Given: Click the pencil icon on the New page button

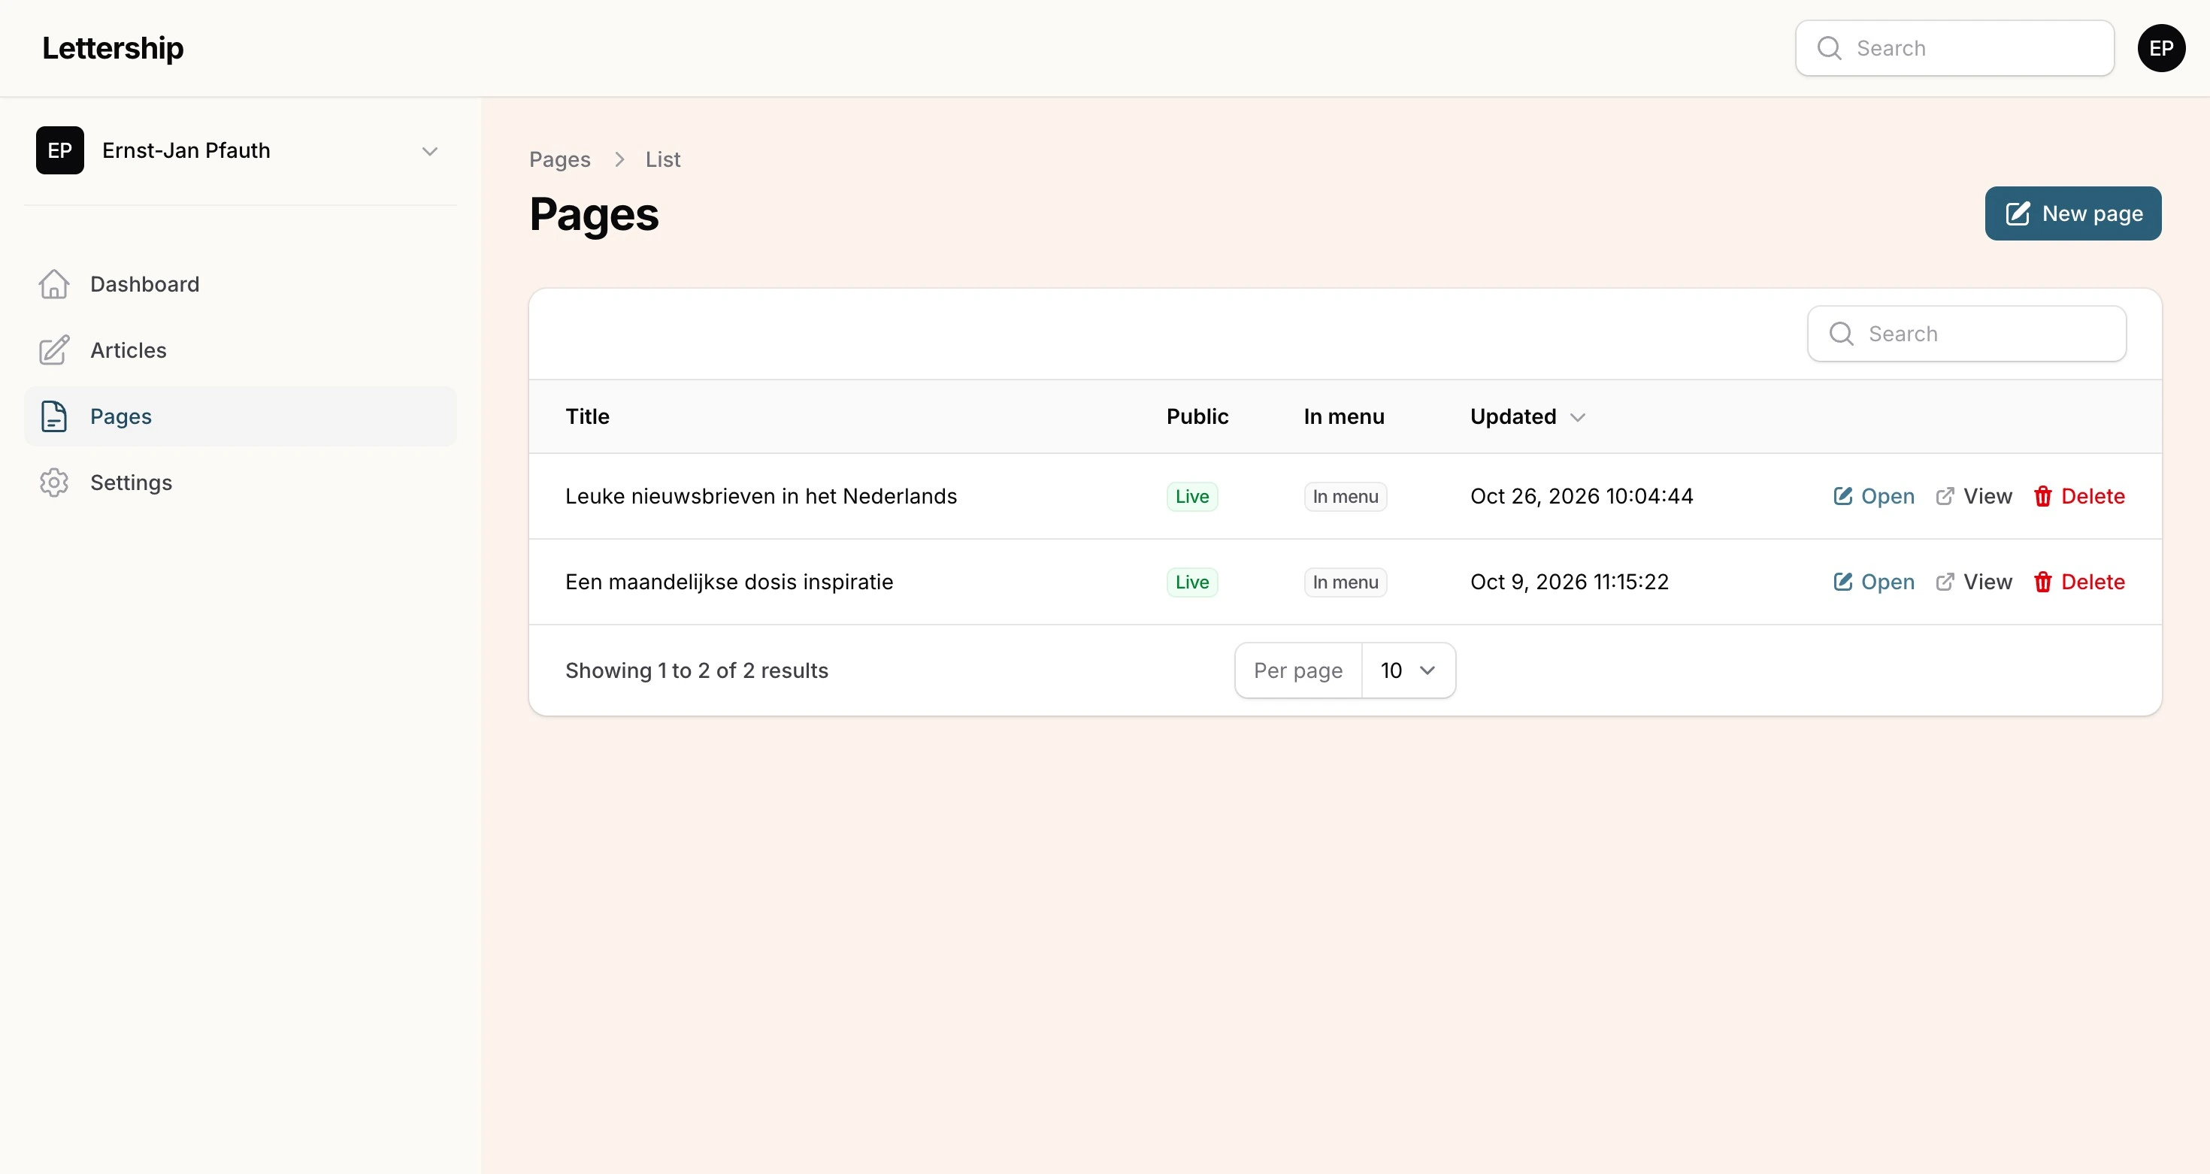Looking at the screenshot, I should tap(2018, 213).
